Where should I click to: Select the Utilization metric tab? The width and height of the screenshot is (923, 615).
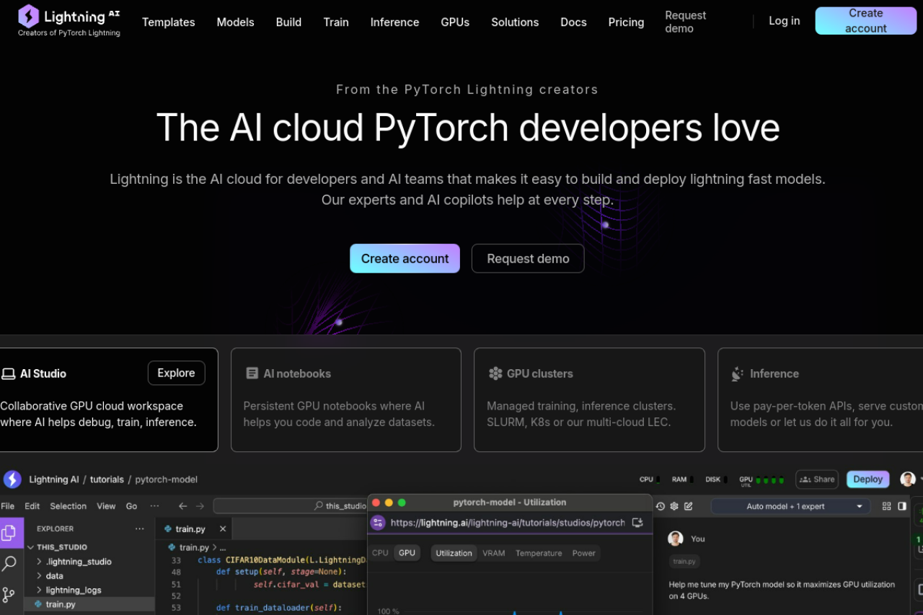(x=454, y=553)
